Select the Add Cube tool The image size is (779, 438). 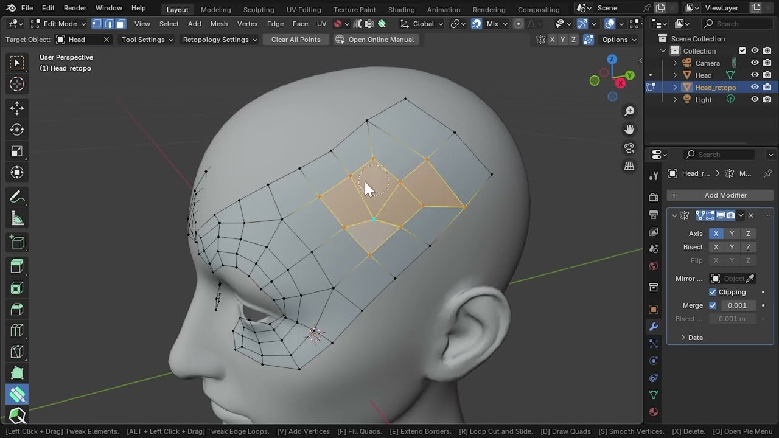[17, 243]
